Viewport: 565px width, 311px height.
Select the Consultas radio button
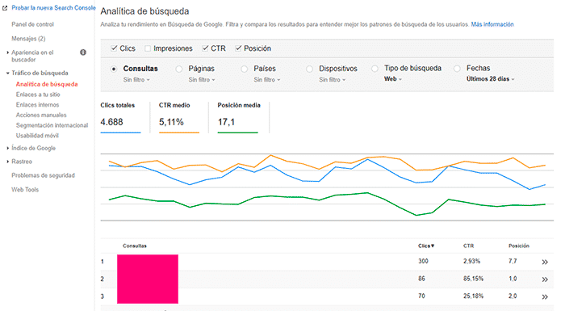114,69
